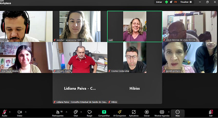This screenshot has width=218, height=118.
Task: Expand video options arrow next to Vídeo
Action: pyautogui.click(x=25, y=112)
